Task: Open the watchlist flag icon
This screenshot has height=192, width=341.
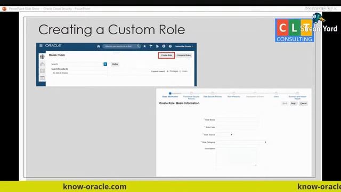Action: [x=151, y=46]
